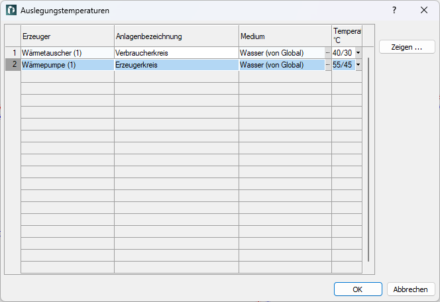
Task: Confirm with the OK button
Action: click(x=358, y=289)
